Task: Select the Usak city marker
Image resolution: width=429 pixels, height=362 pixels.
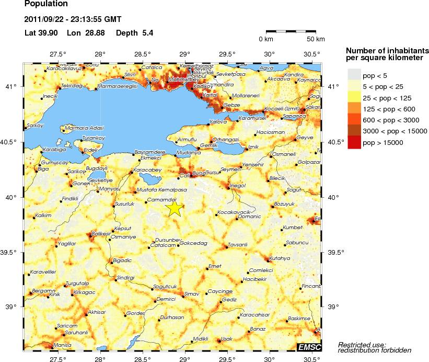Action: tap(219, 341)
